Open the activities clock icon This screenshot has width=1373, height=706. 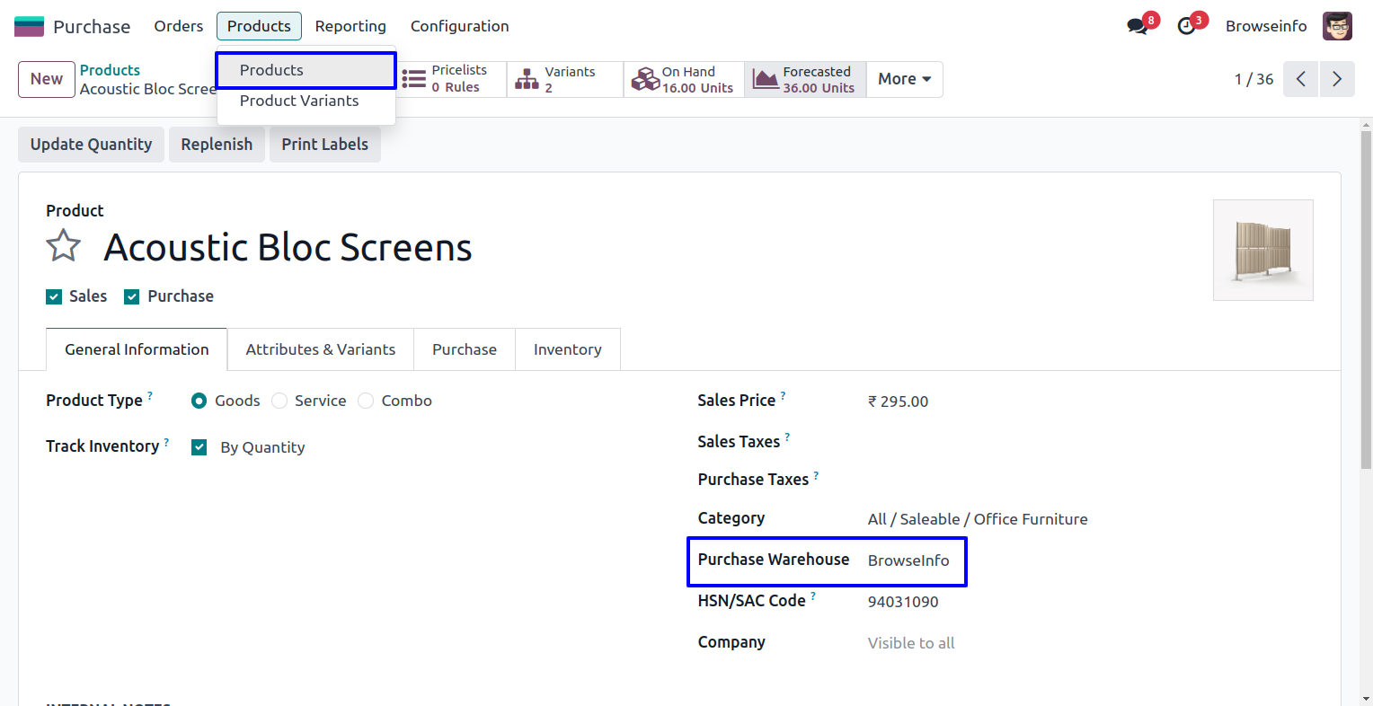(1187, 26)
